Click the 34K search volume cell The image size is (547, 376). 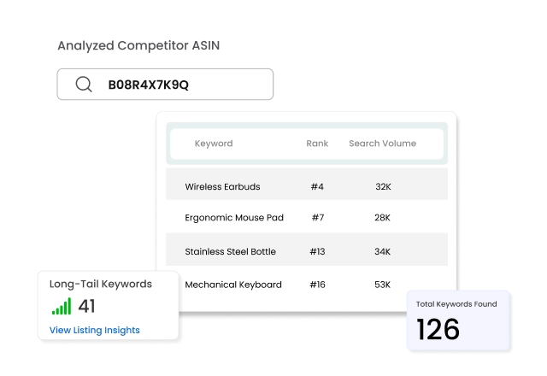382,252
